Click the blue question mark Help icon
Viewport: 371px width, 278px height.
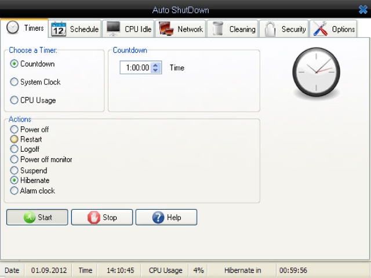[x=158, y=217]
